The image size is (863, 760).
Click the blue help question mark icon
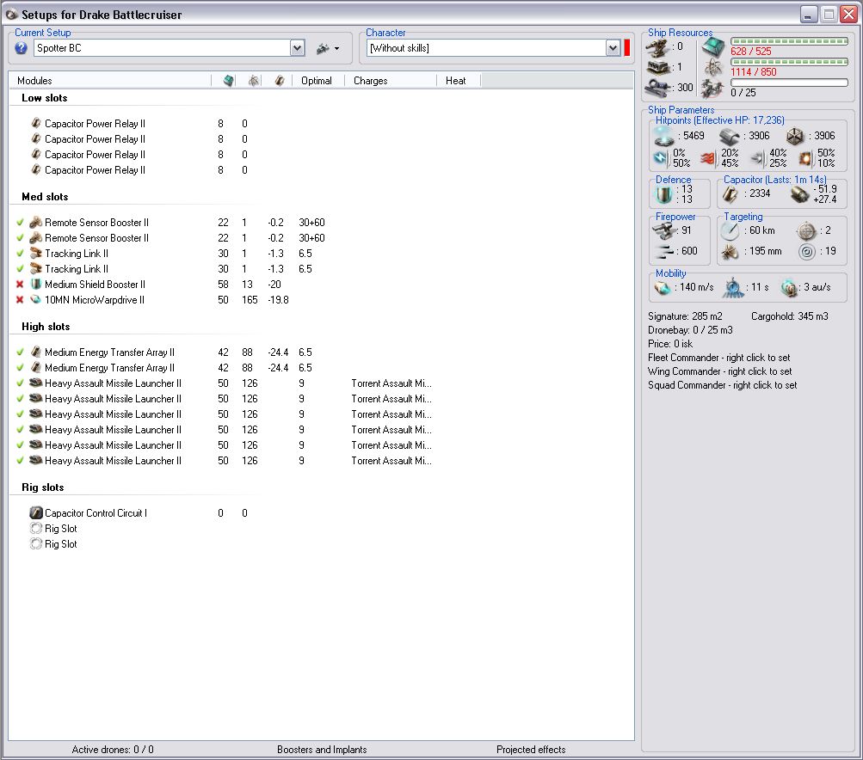(21, 48)
